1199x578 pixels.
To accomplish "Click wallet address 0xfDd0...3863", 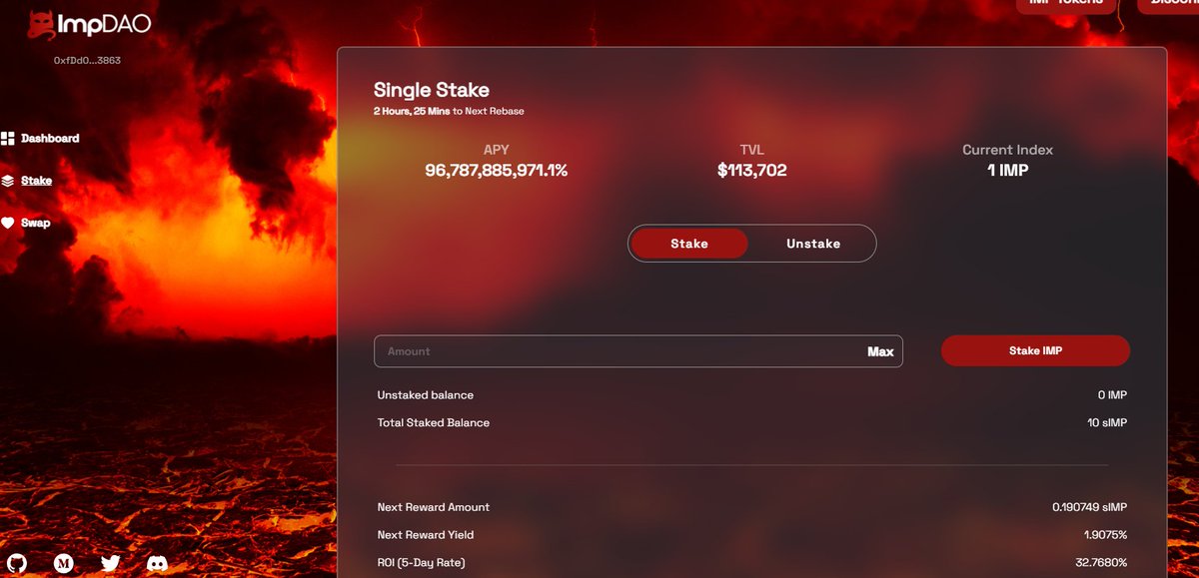I will coord(88,60).
